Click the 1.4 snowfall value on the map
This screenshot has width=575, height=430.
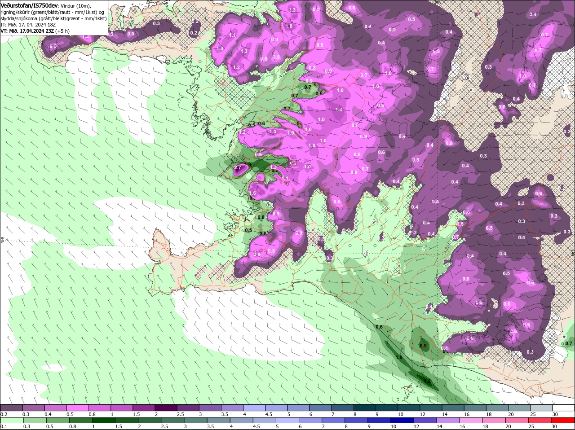point(339,110)
